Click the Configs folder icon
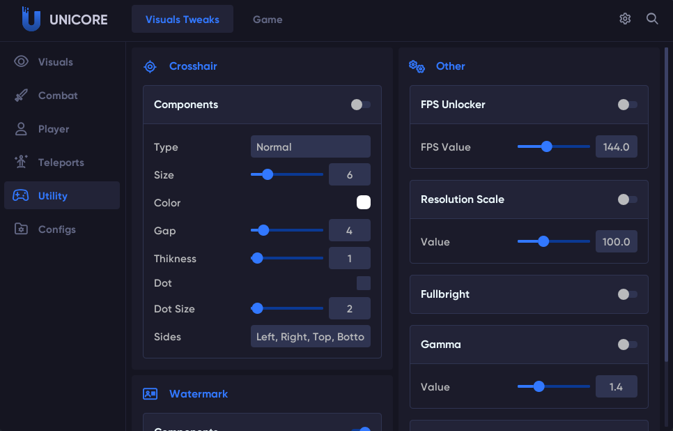 tap(22, 229)
